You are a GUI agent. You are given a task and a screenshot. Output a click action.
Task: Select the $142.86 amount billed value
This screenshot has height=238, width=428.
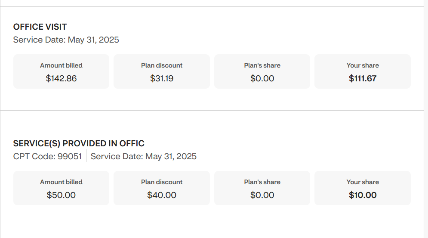[x=61, y=79]
